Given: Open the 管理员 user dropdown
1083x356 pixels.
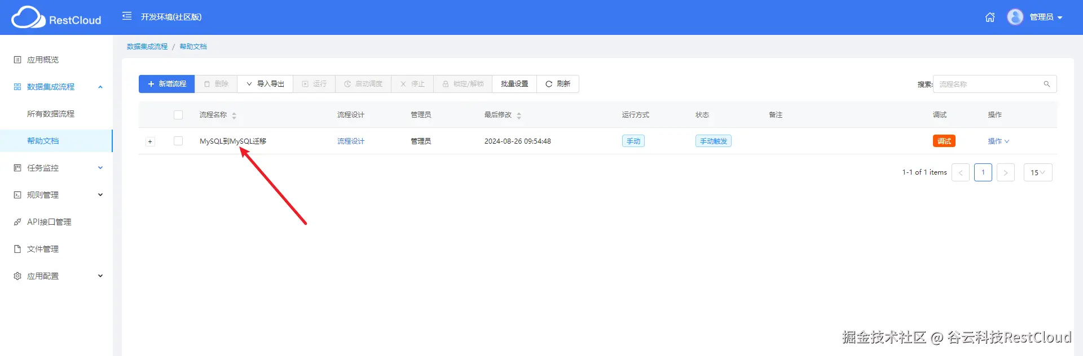Looking at the screenshot, I should 1046,17.
